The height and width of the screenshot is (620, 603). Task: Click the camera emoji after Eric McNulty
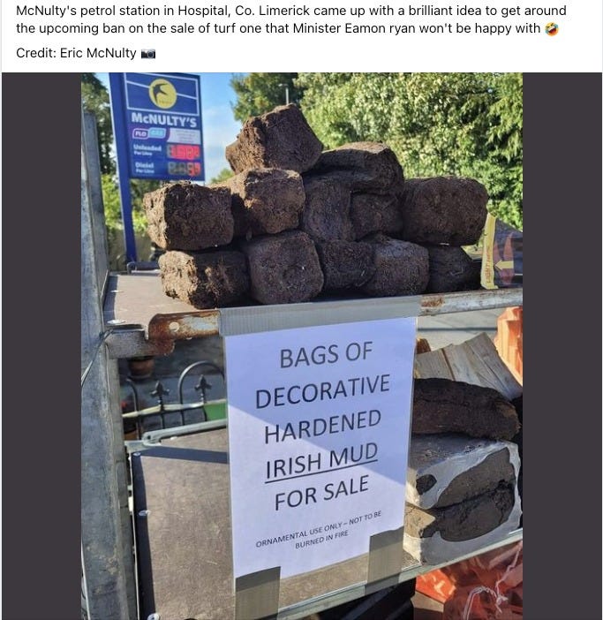(x=148, y=53)
